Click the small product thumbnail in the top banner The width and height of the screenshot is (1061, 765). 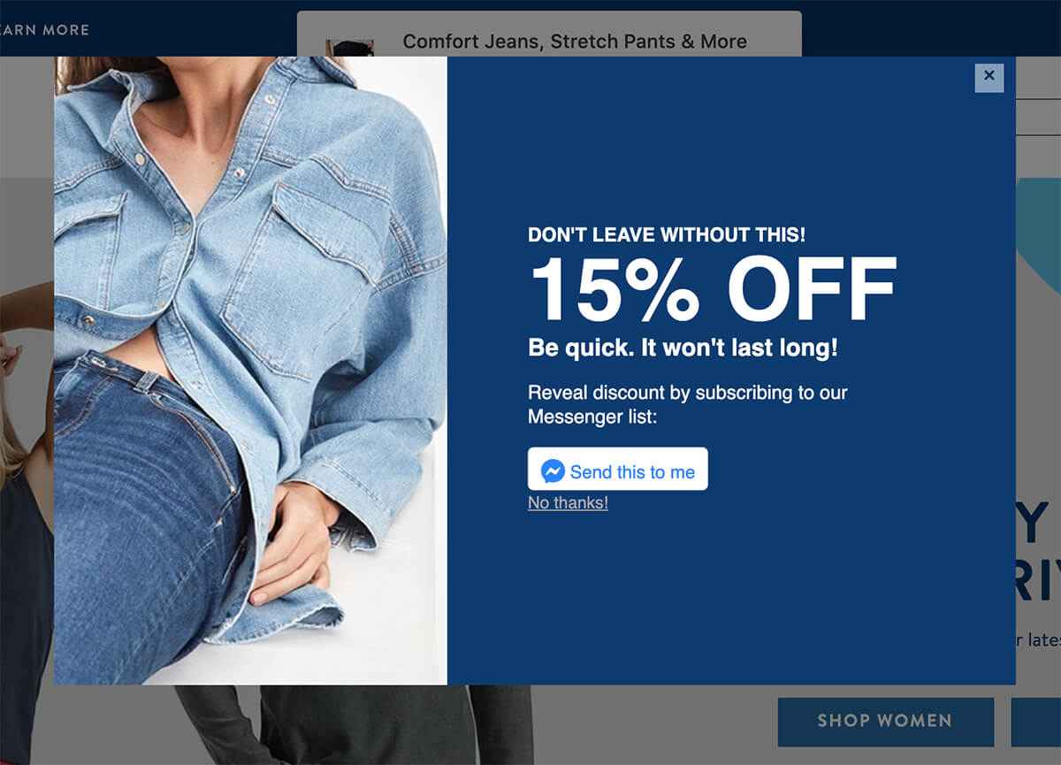(349, 48)
